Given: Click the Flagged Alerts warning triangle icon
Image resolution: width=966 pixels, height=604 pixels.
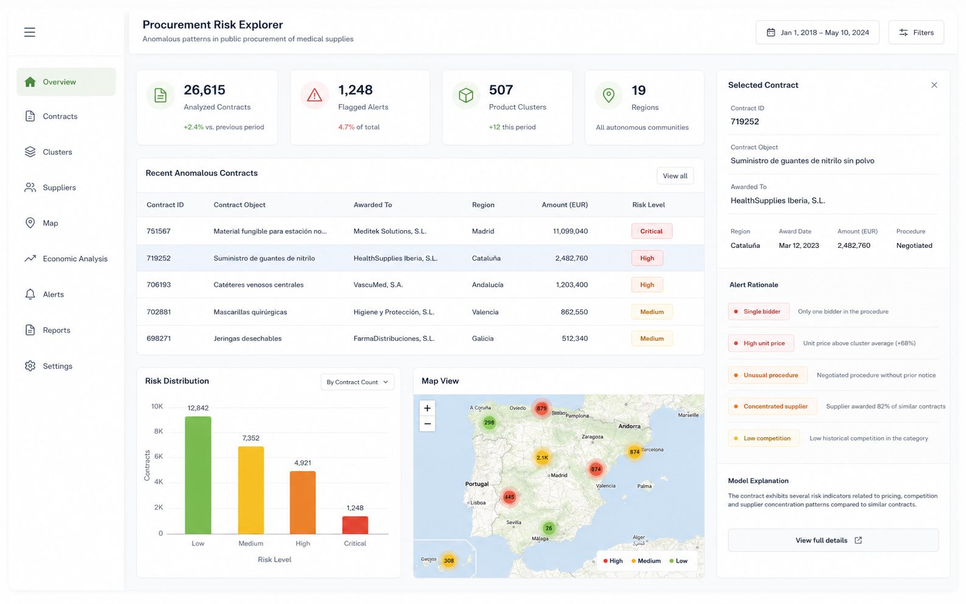Looking at the screenshot, I should click(314, 96).
